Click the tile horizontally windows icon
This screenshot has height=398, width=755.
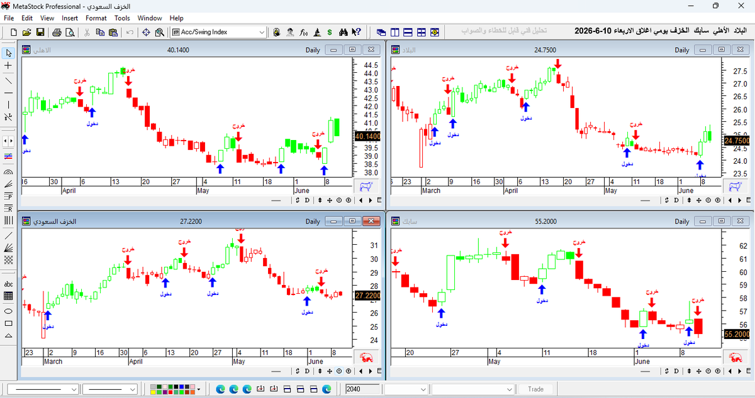408,32
